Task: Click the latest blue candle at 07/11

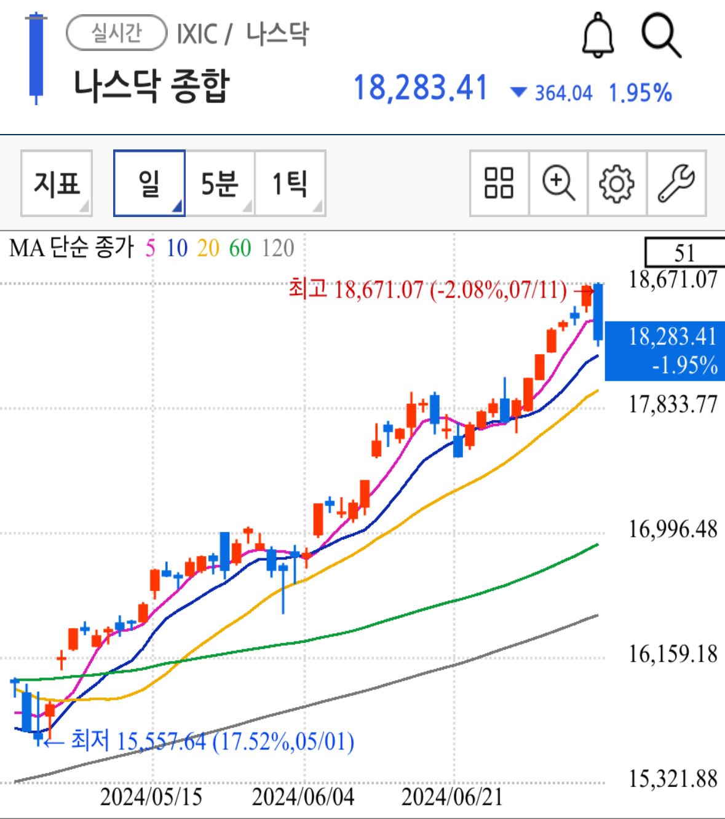Action: (598, 313)
